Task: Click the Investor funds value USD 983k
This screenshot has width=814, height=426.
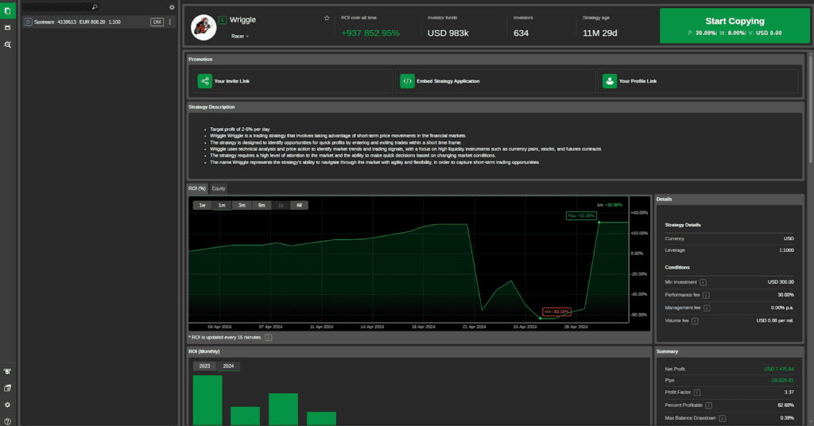Action: pyautogui.click(x=448, y=33)
